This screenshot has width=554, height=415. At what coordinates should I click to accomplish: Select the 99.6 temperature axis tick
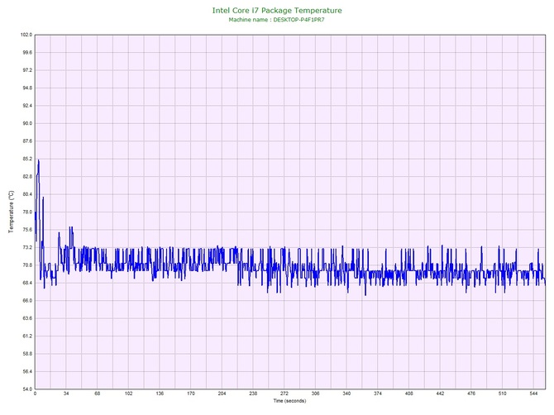[x=27, y=53]
